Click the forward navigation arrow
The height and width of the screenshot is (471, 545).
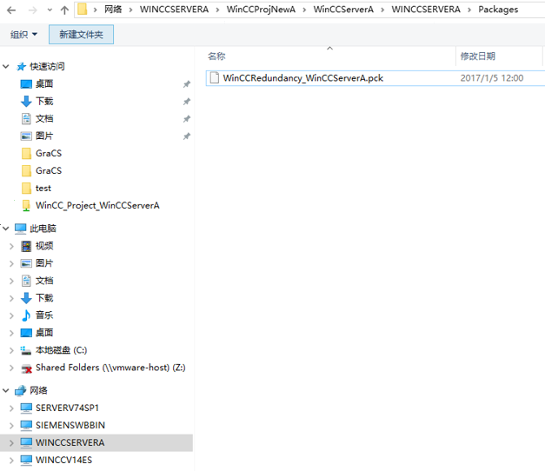32,10
